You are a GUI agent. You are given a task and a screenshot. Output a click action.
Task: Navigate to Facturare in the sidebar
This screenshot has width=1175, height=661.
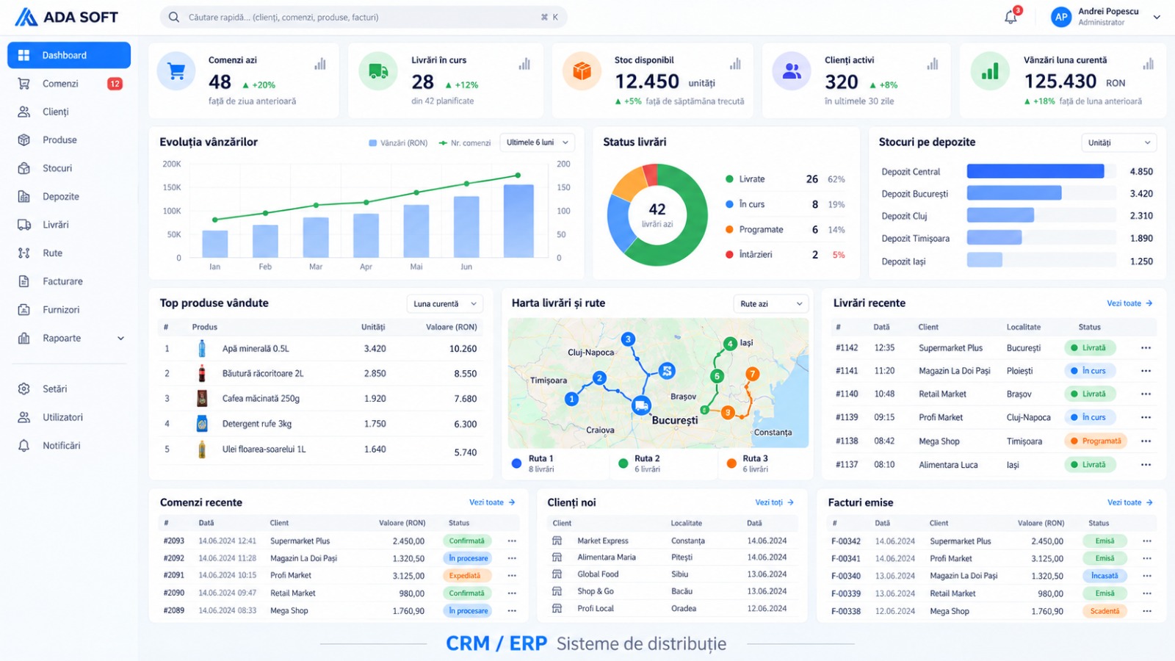coord(69,281)
